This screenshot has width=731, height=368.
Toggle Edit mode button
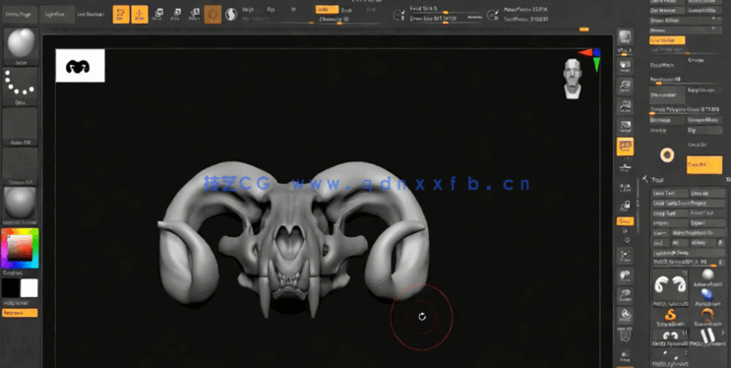(121, 15)
